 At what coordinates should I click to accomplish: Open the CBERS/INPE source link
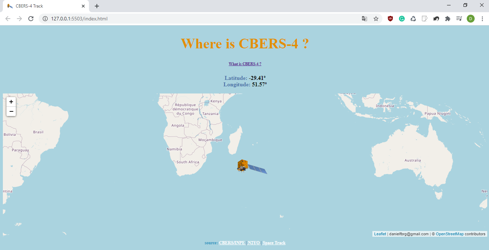click(232, 243)
